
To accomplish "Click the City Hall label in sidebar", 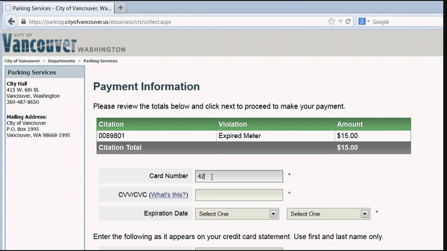I will [17, 84].
